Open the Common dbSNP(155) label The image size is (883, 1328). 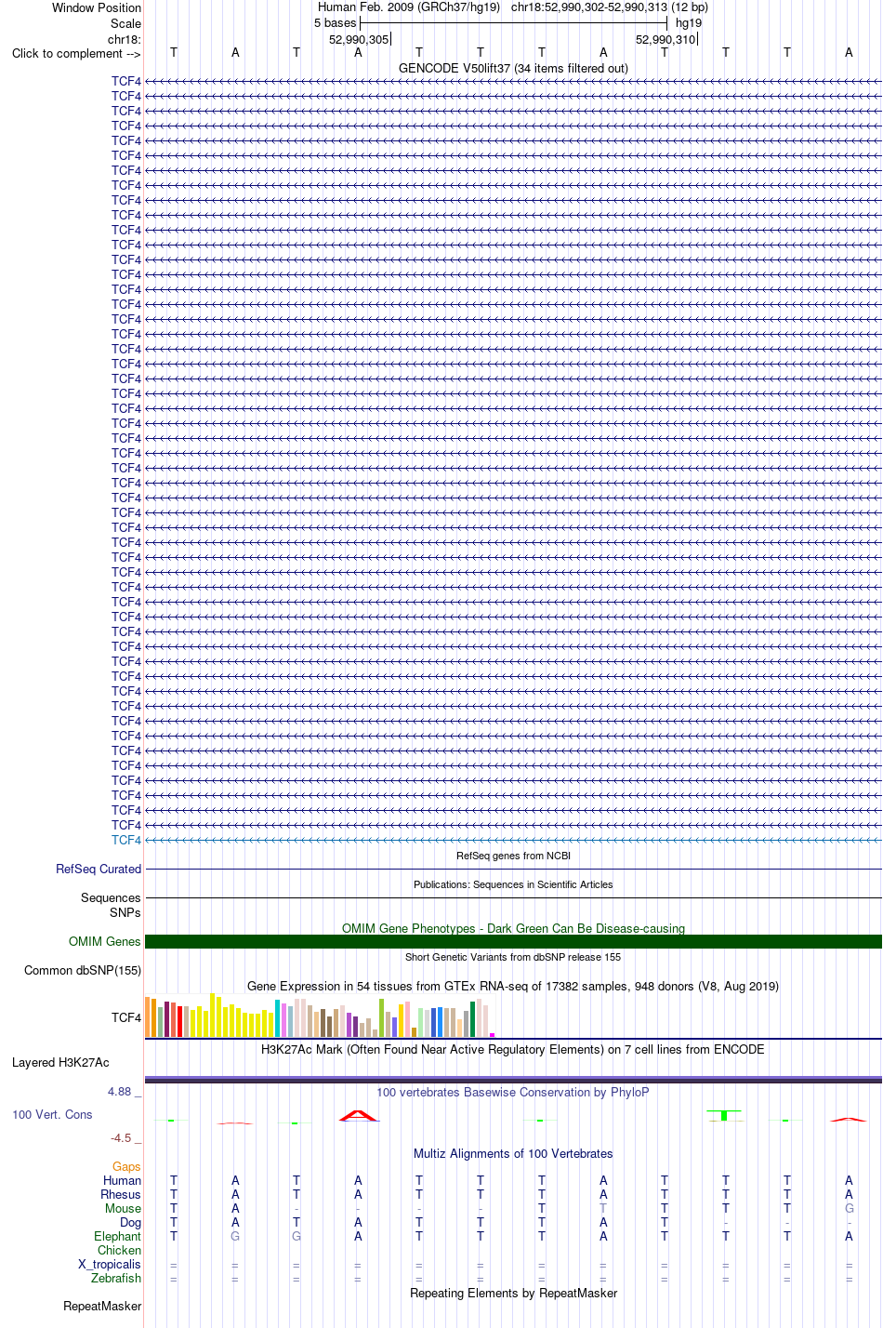[83, 970]
